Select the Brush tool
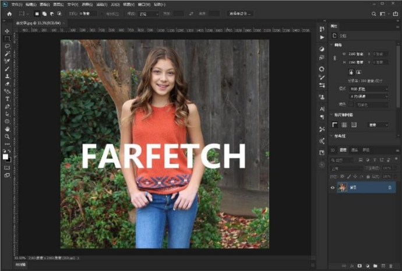Screen dimensions: 402x271 pos(7,69)
